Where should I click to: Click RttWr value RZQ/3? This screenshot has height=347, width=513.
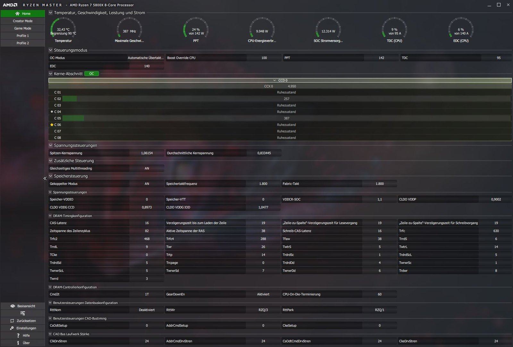263,310
